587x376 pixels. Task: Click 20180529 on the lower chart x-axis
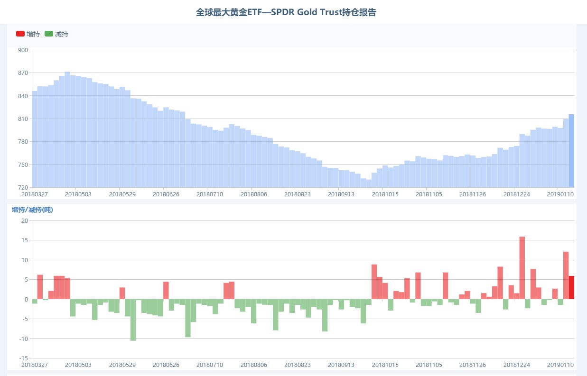point(122,365)
